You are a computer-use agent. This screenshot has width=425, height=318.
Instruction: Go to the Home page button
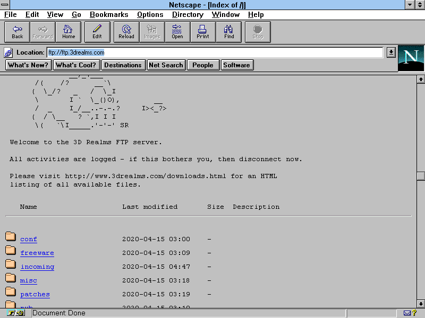click(x=69, y=32)
